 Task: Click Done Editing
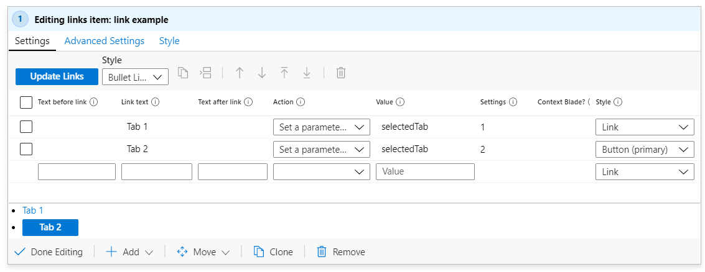pyautogui.click(x=49, y=252)
